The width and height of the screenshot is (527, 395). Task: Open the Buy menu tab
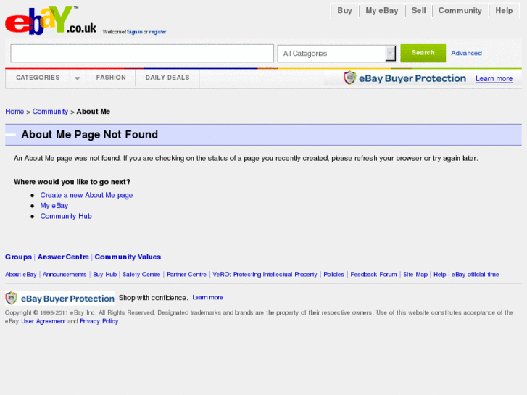click(x=344, y=11)
